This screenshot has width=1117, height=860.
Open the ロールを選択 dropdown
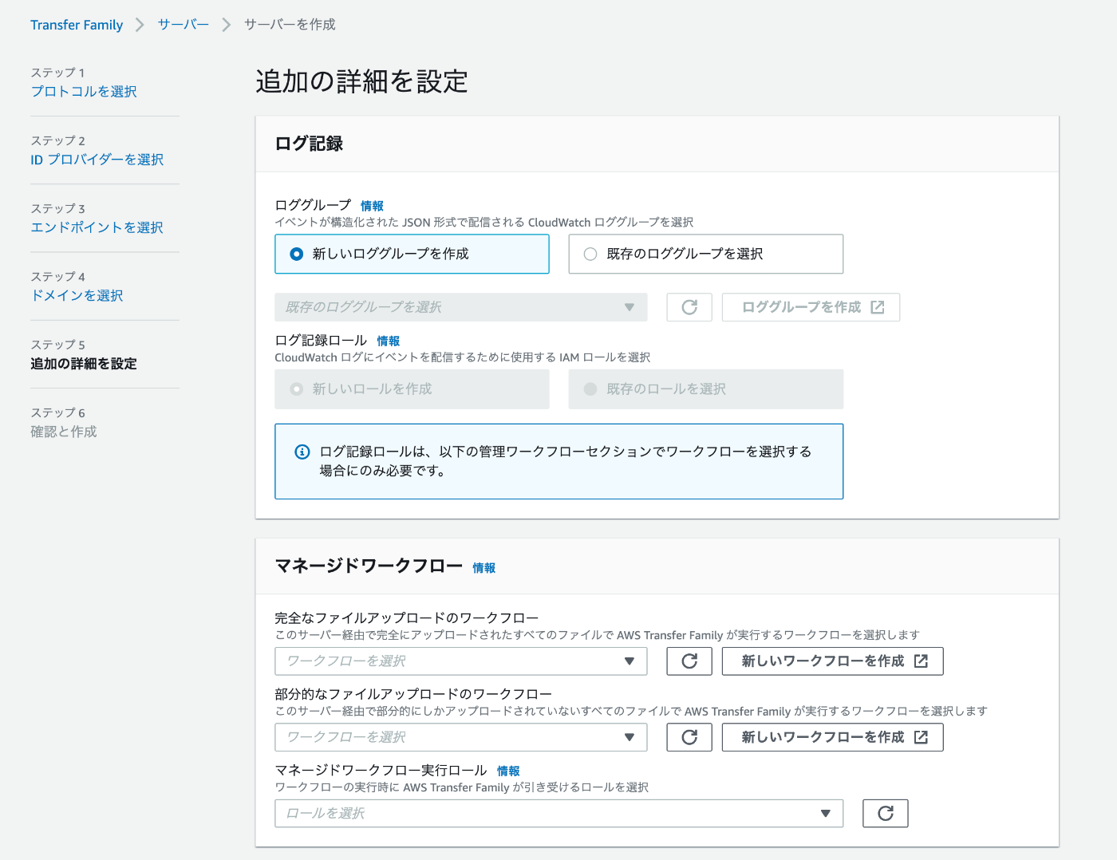pos(558,813)
